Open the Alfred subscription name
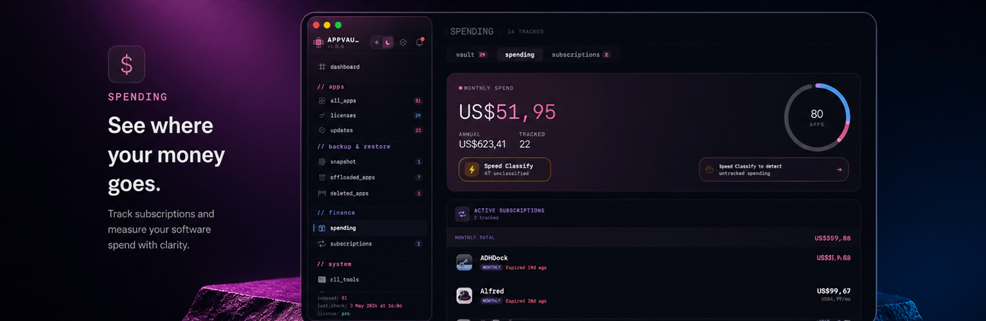Screen dimensions: 986x321 pos(492,291)
